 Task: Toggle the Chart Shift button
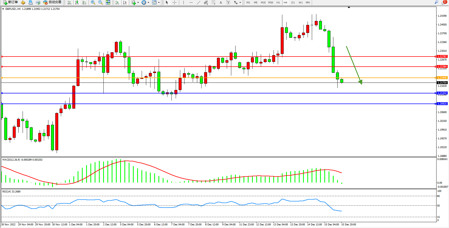124,2
